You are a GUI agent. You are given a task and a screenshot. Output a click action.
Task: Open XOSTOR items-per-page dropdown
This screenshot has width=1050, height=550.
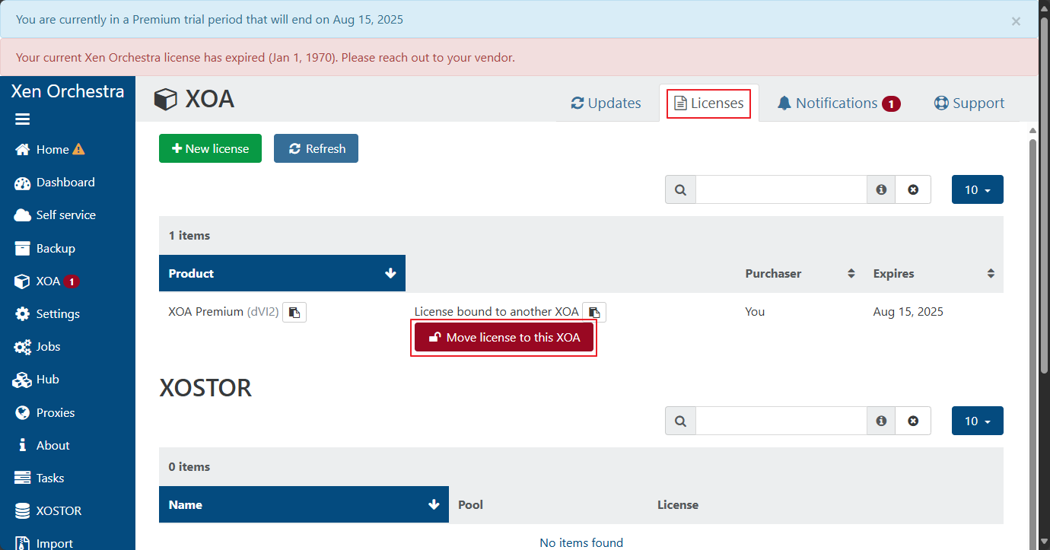pos(978,421)
